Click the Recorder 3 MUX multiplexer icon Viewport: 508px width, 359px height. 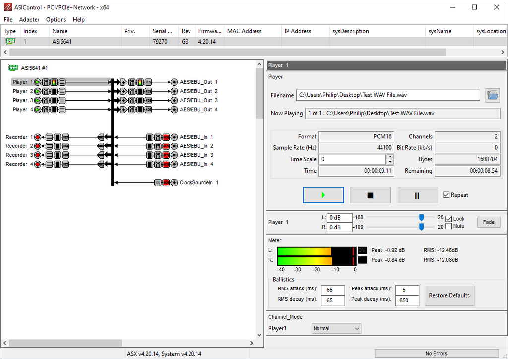point(101,155)
